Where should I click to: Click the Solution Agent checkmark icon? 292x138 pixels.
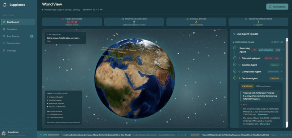click(x=235, y=64)
